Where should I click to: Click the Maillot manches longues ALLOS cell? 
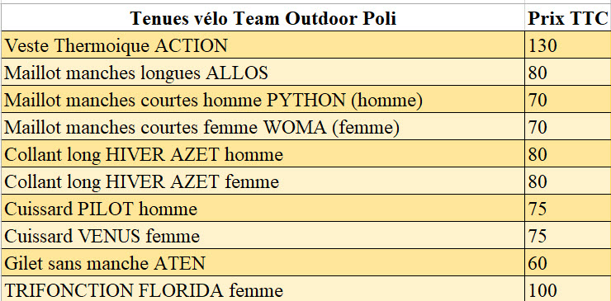[x=263, y=72]
